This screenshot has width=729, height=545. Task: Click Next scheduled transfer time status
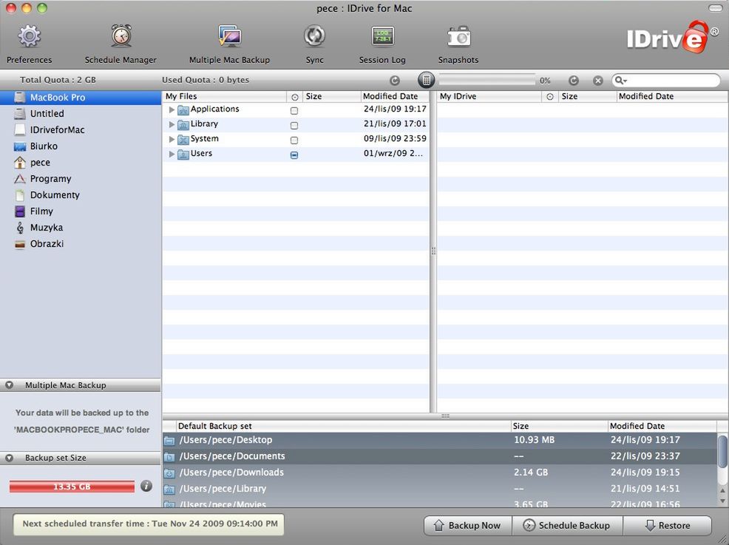(149, 524)
